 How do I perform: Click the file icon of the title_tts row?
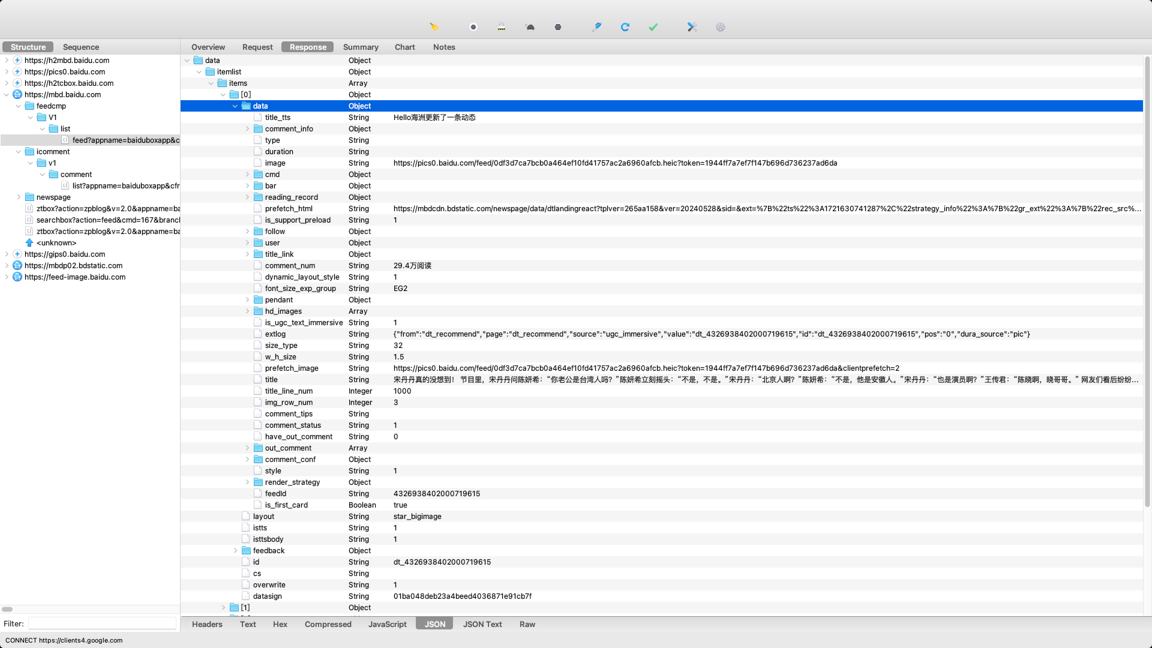[257, 117]
